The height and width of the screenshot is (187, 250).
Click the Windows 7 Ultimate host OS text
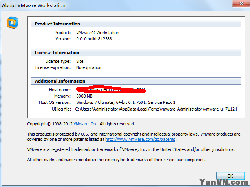click(126, 102)
